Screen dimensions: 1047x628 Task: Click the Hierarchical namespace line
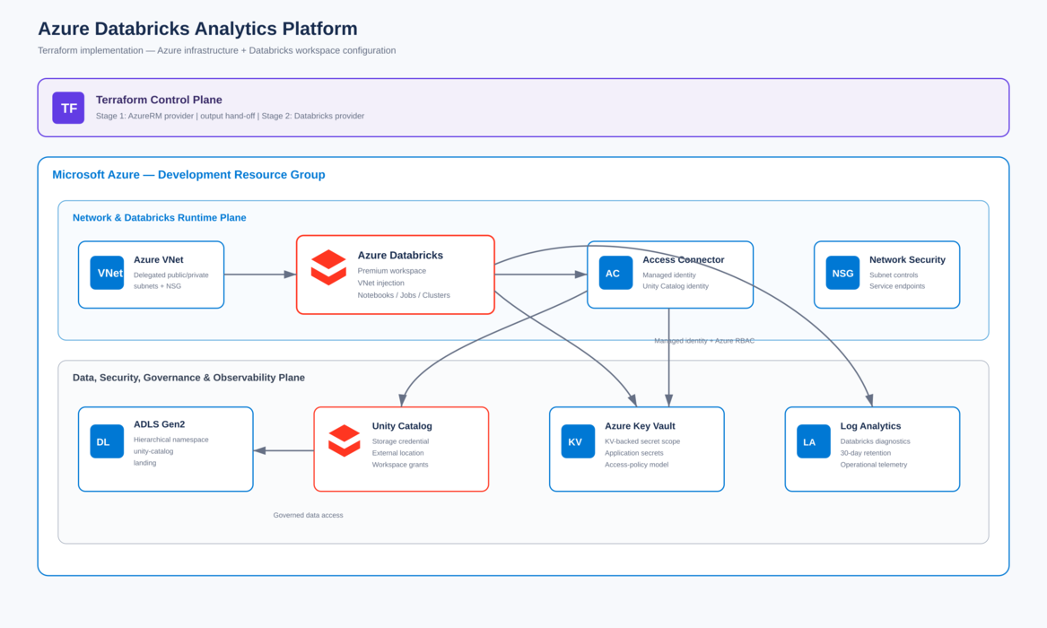pos(171,440)
